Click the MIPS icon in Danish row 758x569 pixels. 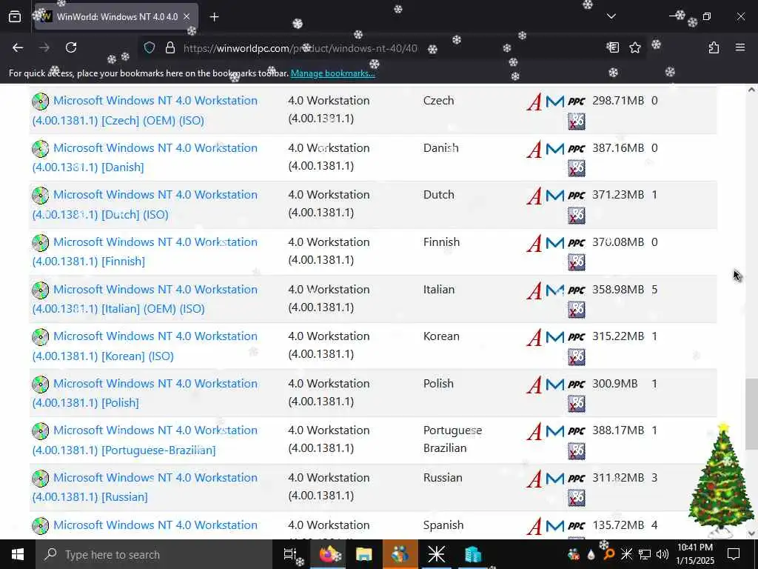coord(555,148)
